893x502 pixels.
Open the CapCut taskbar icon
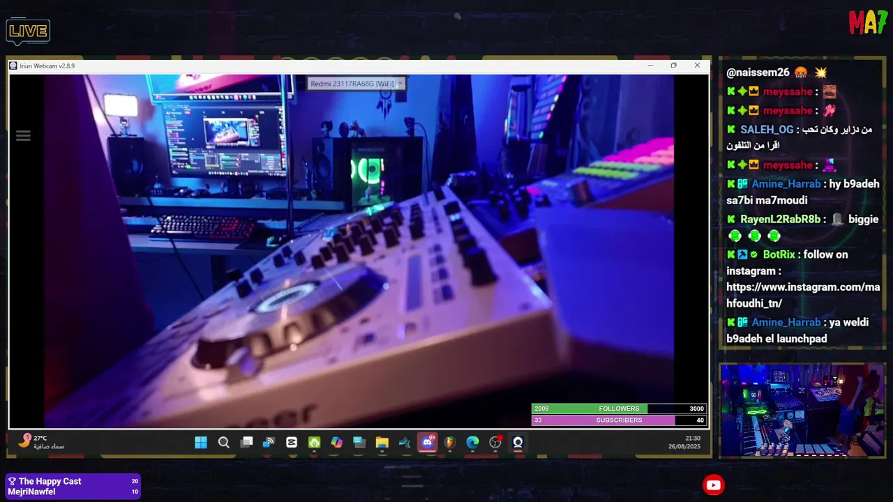(x=292, y=442)
